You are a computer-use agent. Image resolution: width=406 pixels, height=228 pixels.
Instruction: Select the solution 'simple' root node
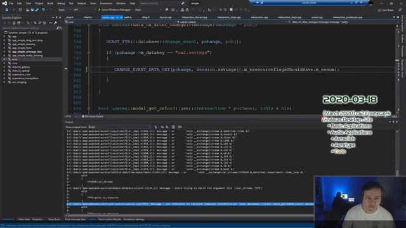pyautogui.click(x=28, y=33)
